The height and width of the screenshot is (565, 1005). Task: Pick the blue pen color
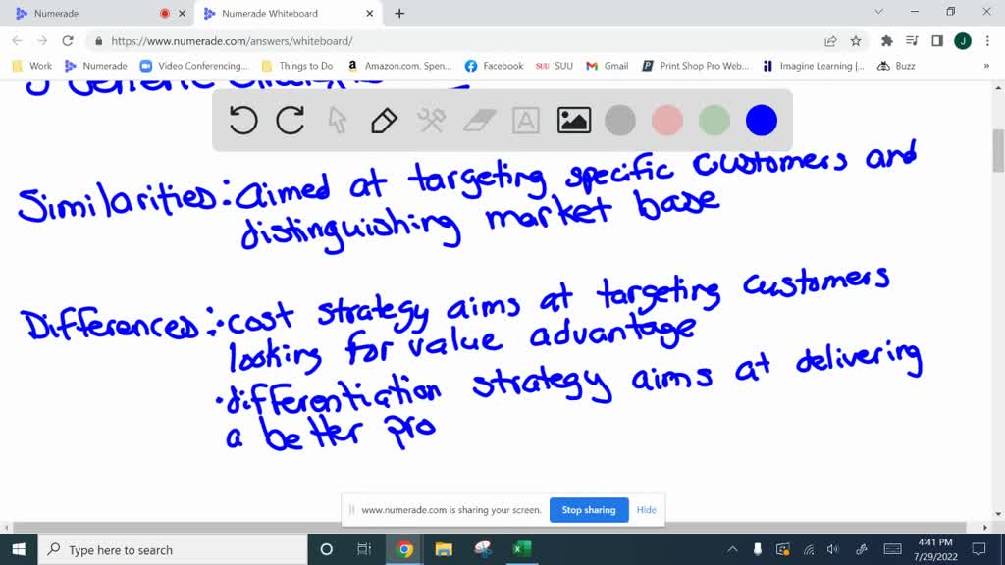(762, 121)
